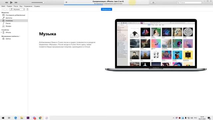Click the Genius atom icon

point(4,39)
